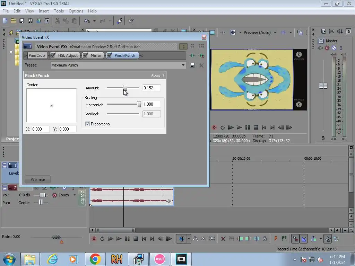Toggle loop playback in the preview transport
This screenshot has width=355, height=266.
[x=222, y=127]
